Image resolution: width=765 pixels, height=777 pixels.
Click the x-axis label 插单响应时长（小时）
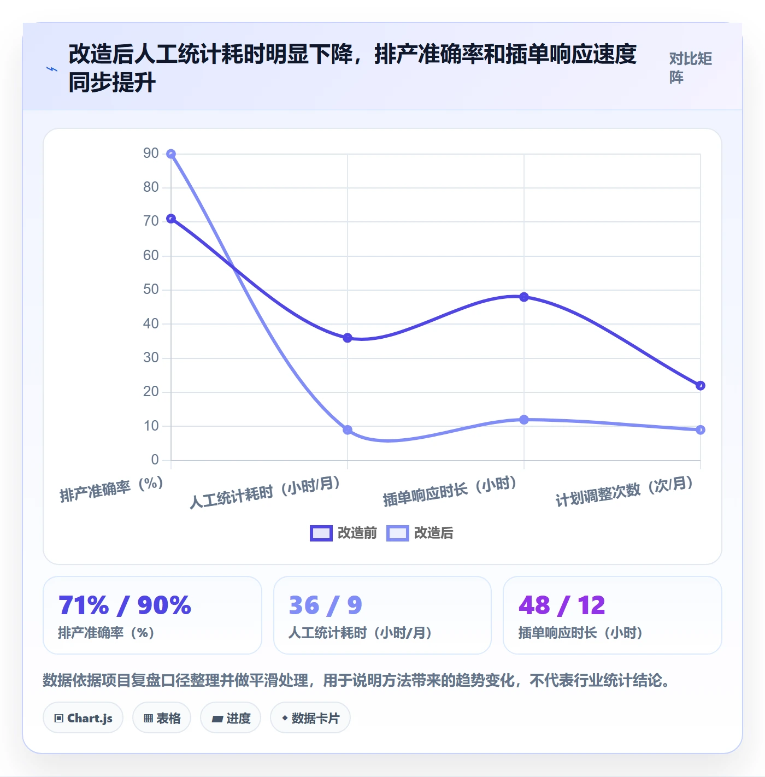pyautogui.click(x=451, y=491)
